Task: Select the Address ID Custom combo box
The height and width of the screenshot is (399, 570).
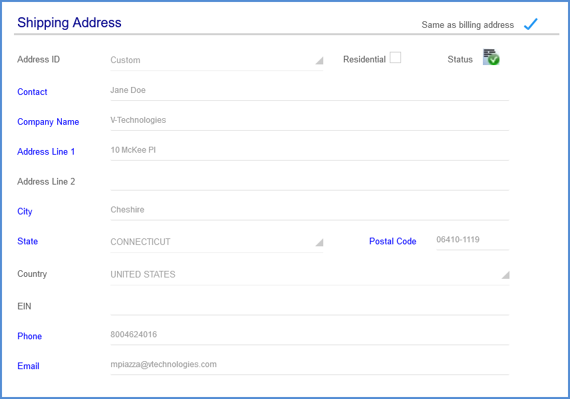Action: point(217,60)
